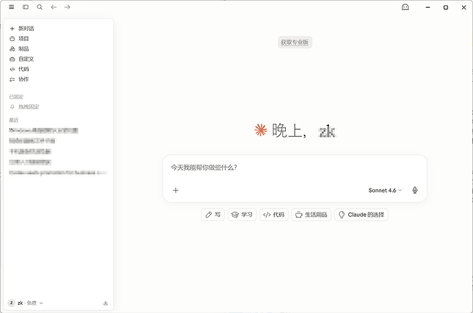Open the zk · 免费 account menu
The width and height of the screenshot is (473, 313).
click(x=25, y=303)
